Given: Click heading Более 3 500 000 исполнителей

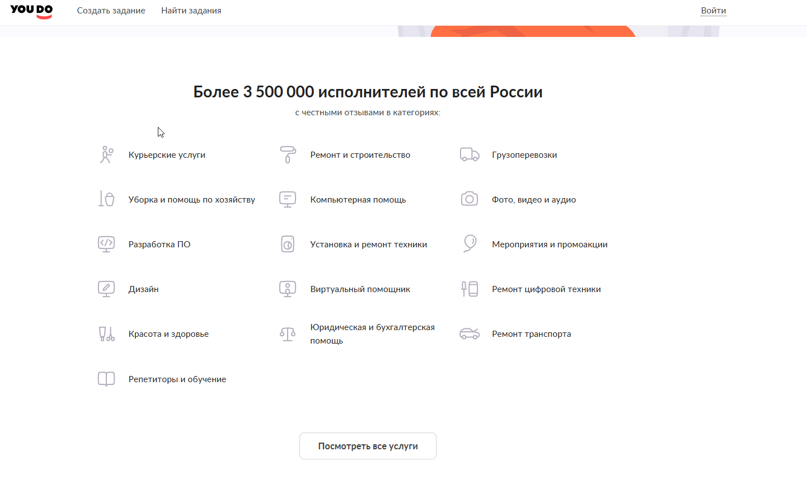Looking at the screenshot, I should point(368,92).
